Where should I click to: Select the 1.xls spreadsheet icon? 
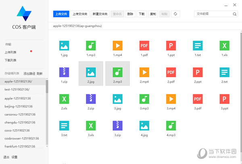225,46
